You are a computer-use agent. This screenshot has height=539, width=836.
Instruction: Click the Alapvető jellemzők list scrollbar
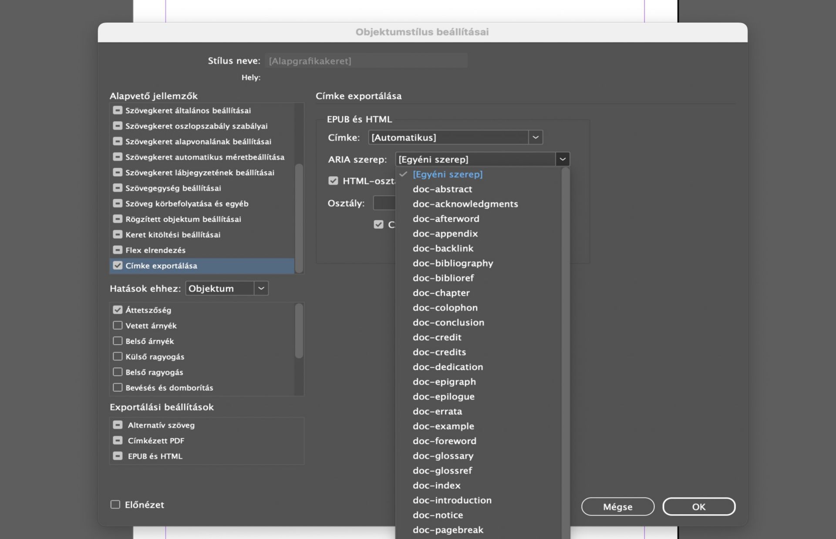299,218
